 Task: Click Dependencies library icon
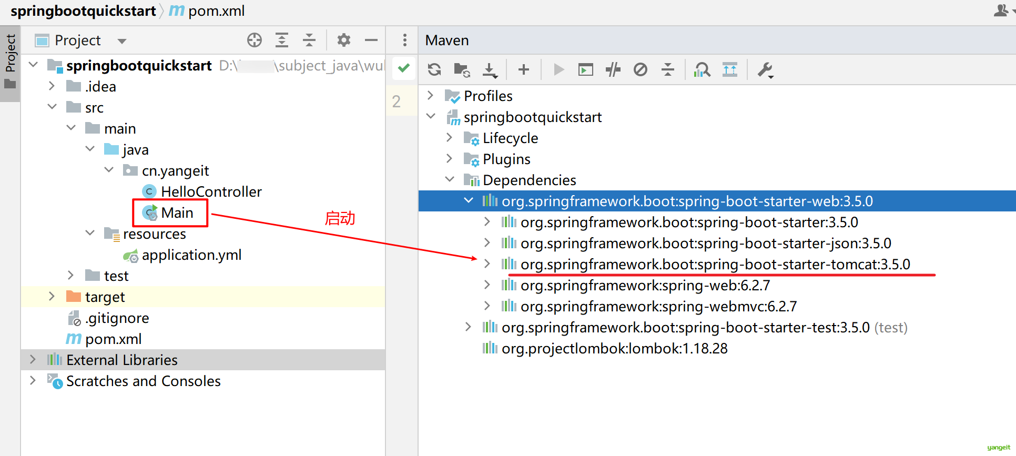(x=471, y=180)
